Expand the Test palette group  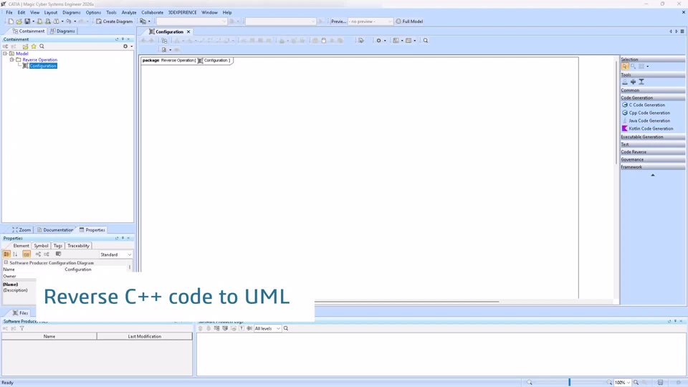pos(652,144)
